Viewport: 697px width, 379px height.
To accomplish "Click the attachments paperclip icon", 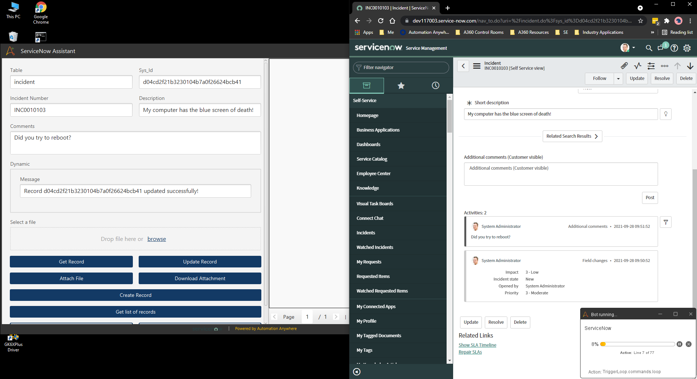I will pos(624,66).
